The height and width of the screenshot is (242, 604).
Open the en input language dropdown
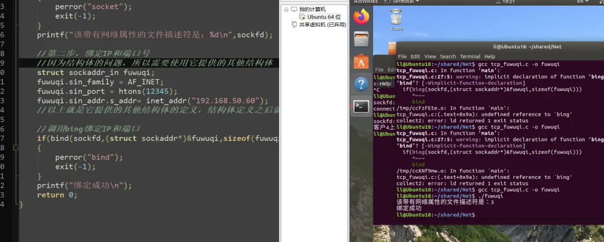pos(582,2)
